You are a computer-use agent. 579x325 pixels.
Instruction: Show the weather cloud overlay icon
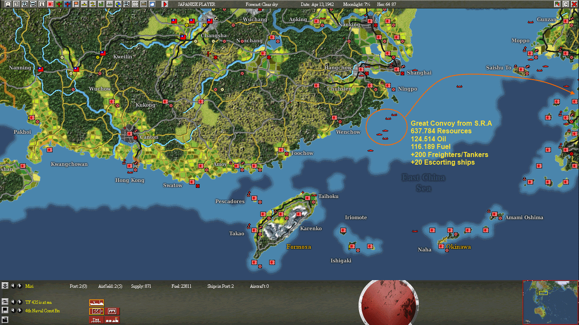pyautogui.click(x=152, y=4)
